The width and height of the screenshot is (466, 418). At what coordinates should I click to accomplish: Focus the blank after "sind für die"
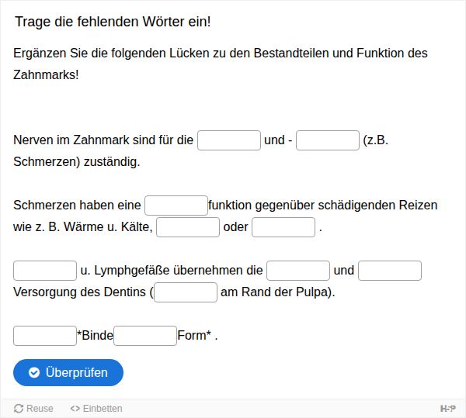(229, 140)
